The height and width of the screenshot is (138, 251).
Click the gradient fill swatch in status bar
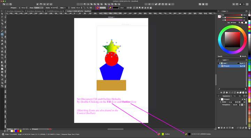163,134
